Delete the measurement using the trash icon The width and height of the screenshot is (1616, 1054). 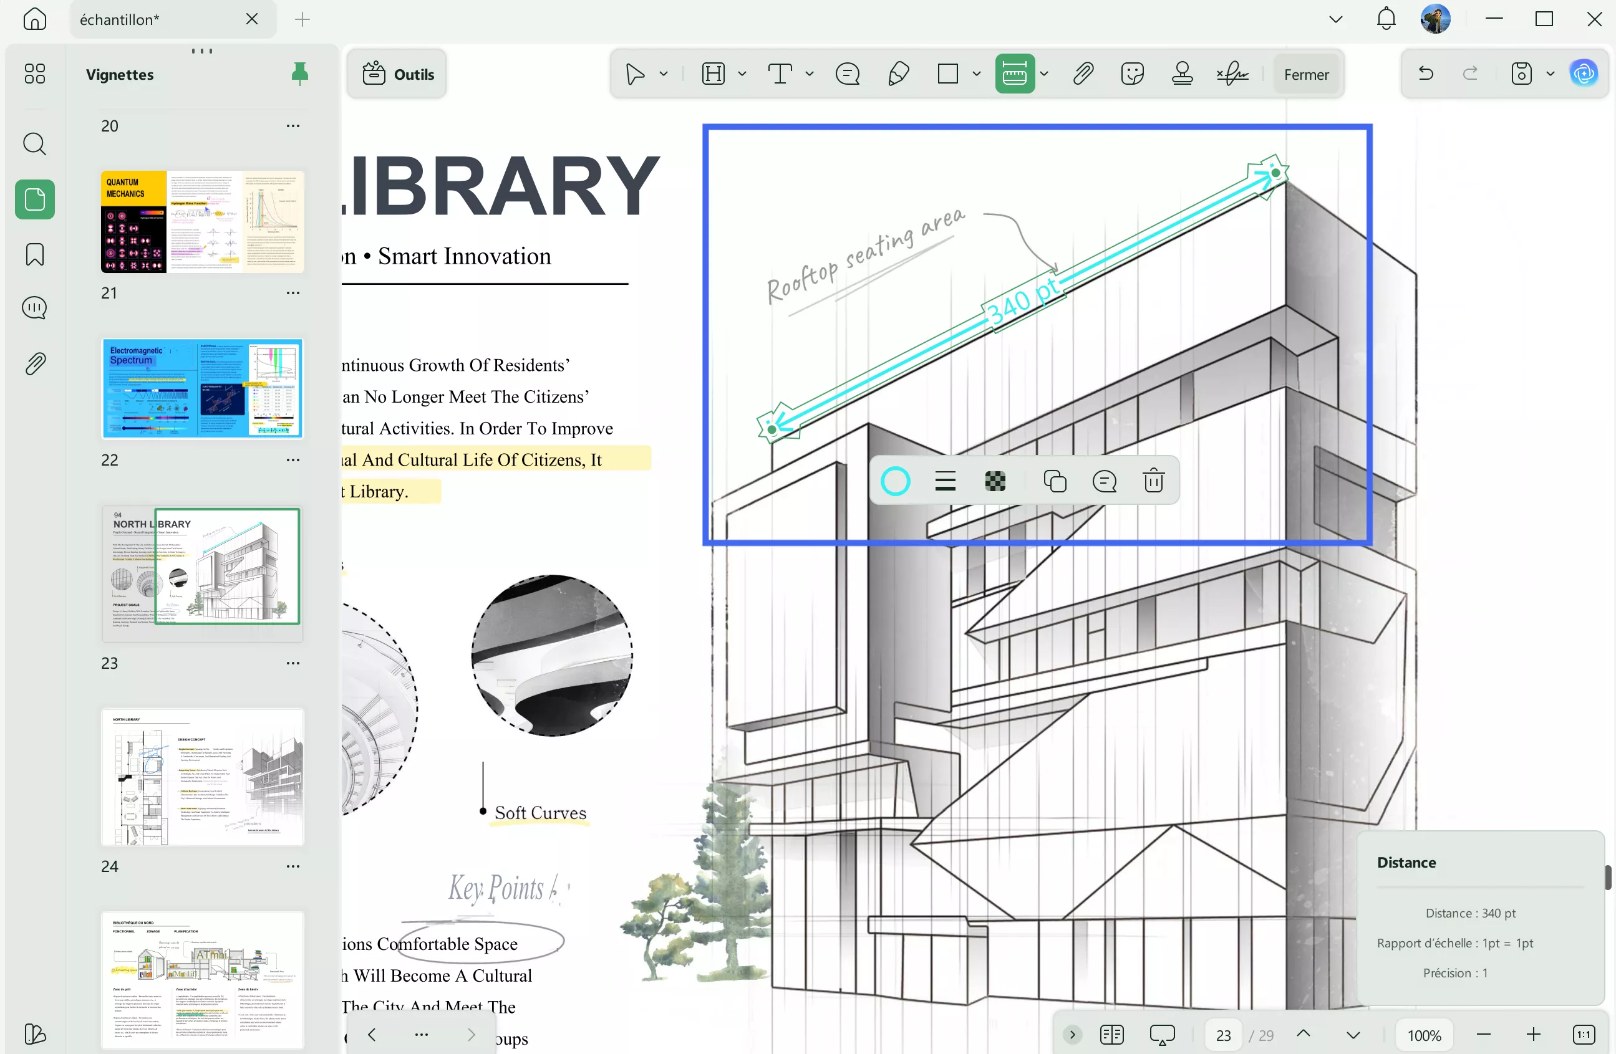(1154, 480)
